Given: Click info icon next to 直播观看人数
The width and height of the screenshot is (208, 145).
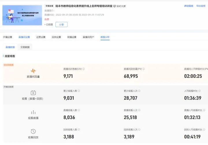Looking at the screenshot, I should (79, 110).
